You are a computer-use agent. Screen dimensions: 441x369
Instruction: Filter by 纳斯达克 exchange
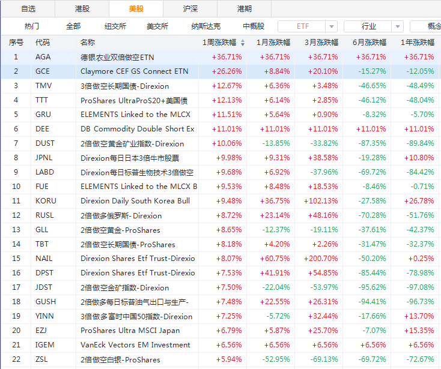[x=206, y=26]
